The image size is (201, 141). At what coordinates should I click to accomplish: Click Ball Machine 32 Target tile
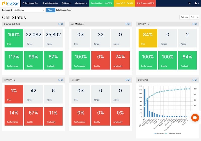(x=101, y=38)
